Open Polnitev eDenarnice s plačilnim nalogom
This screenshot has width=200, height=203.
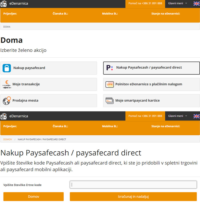point(151,84)
